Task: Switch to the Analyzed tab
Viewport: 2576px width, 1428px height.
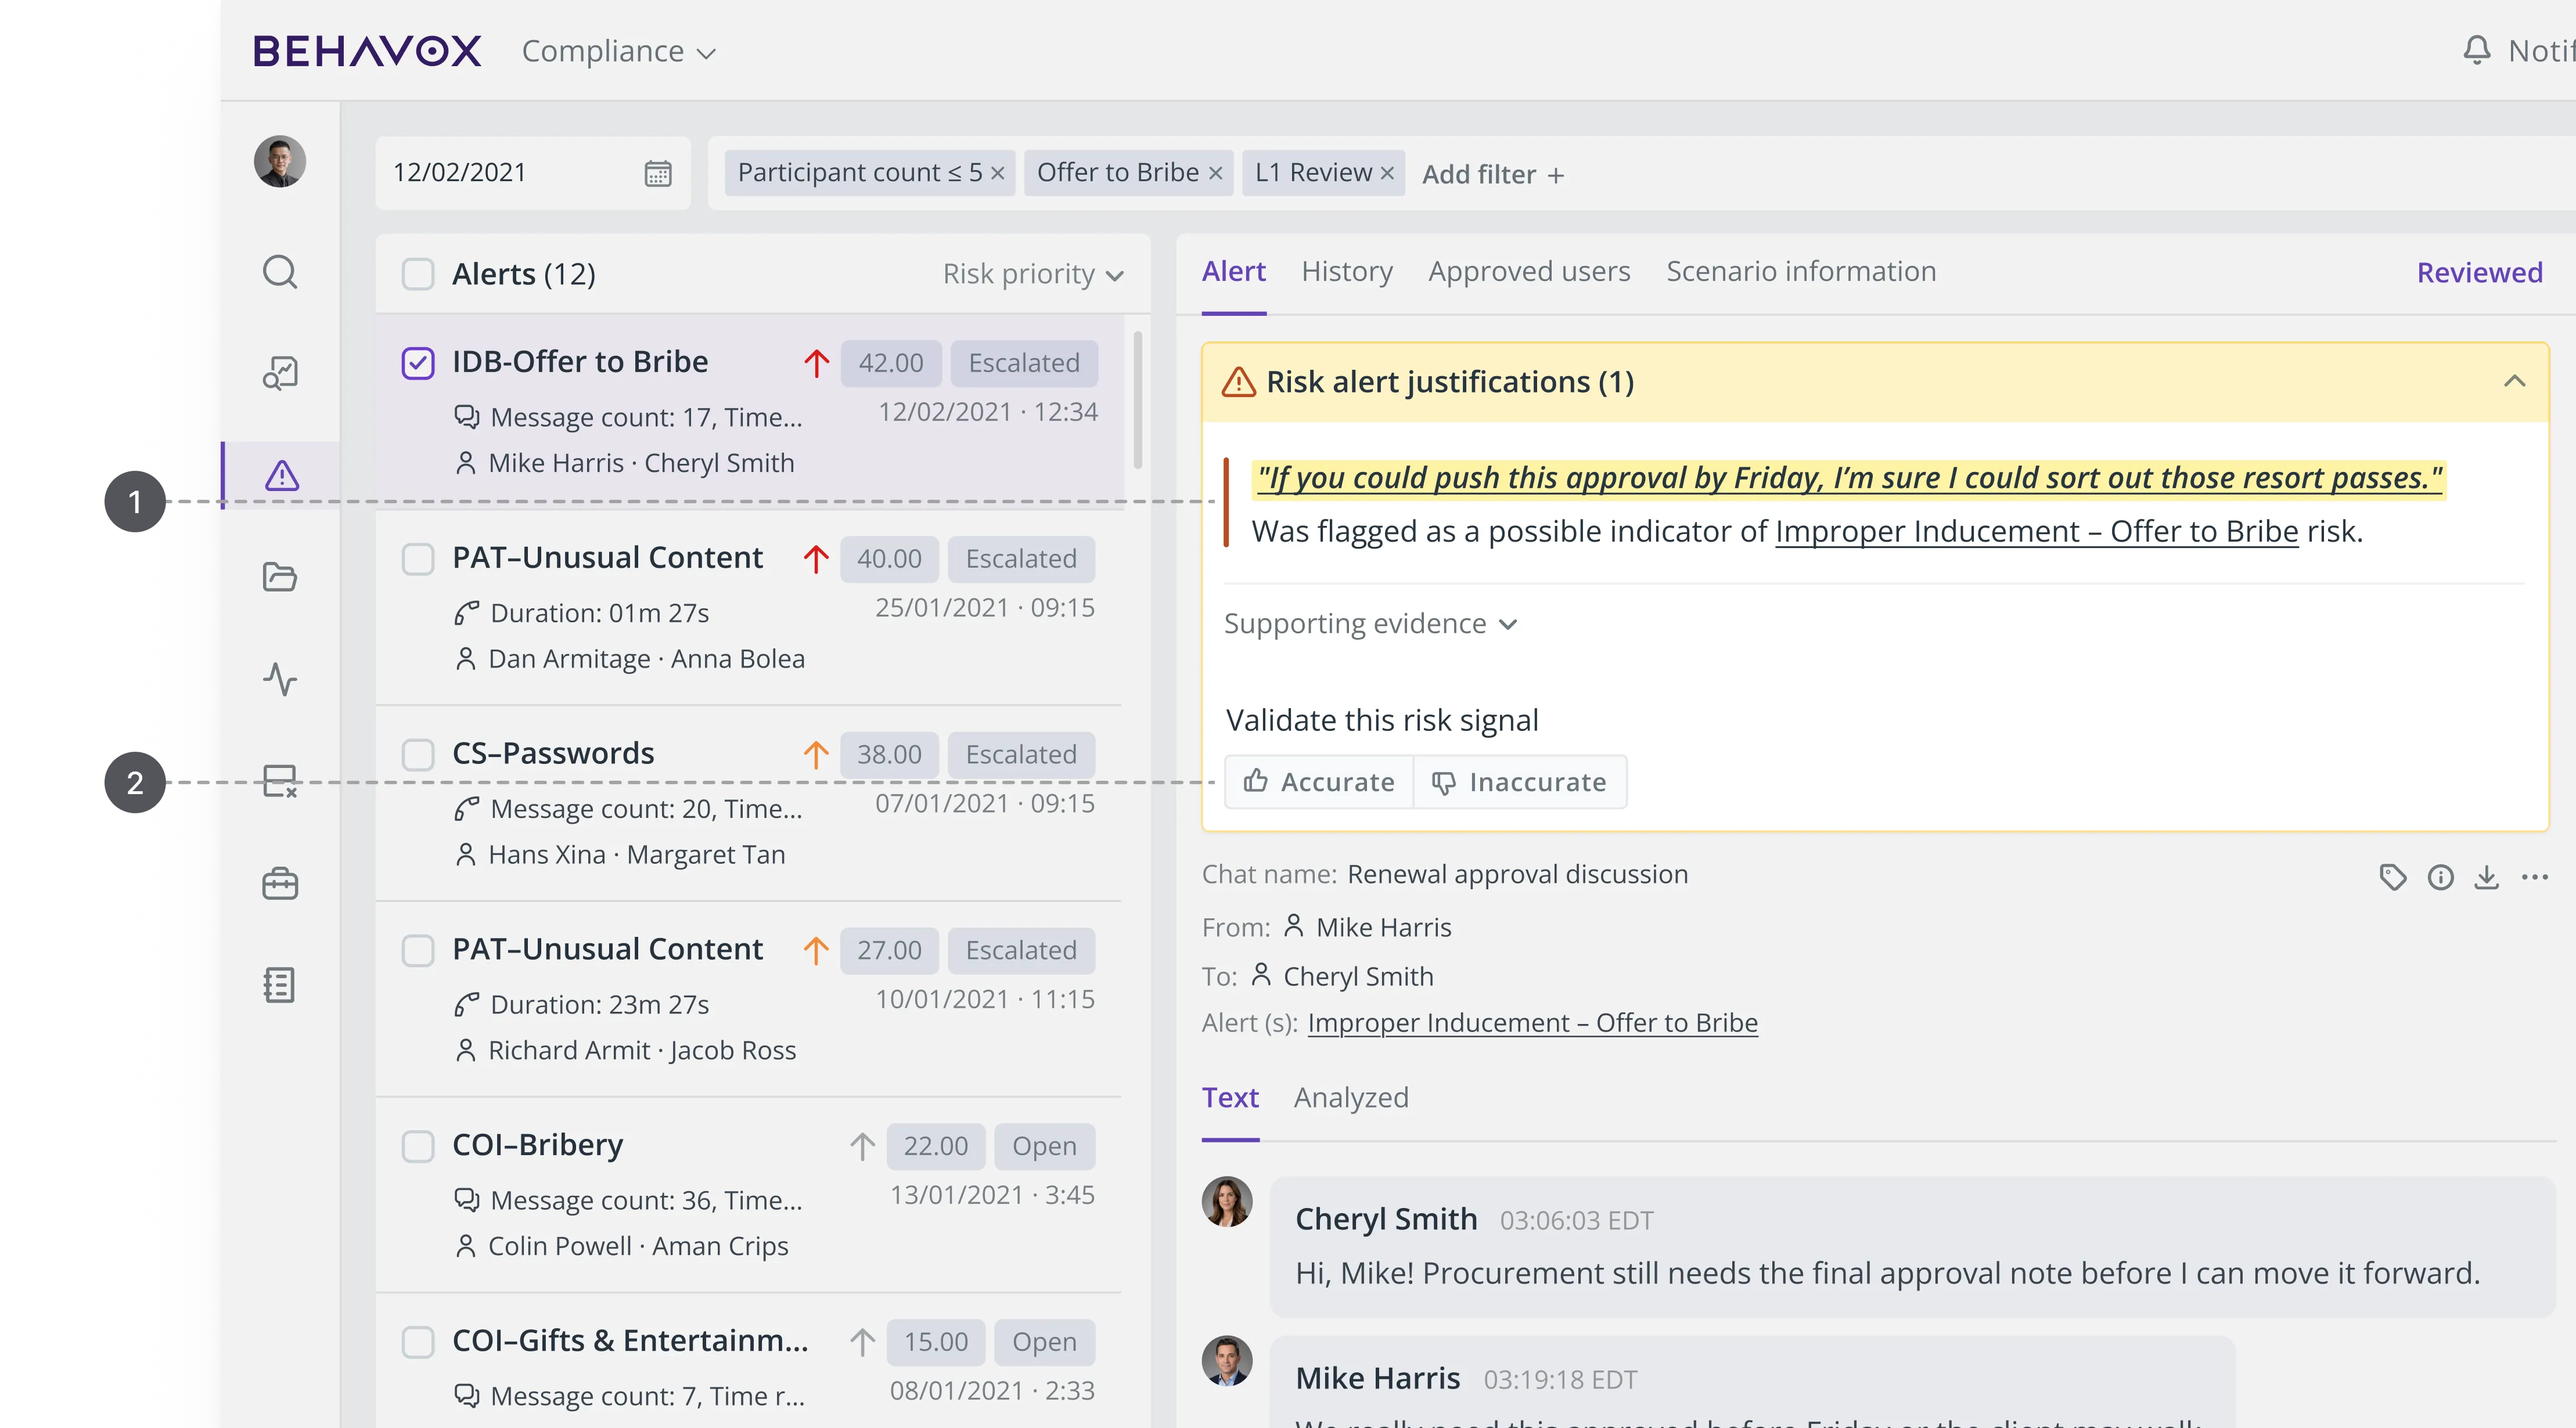Action: click(x=1351, y=1097)
